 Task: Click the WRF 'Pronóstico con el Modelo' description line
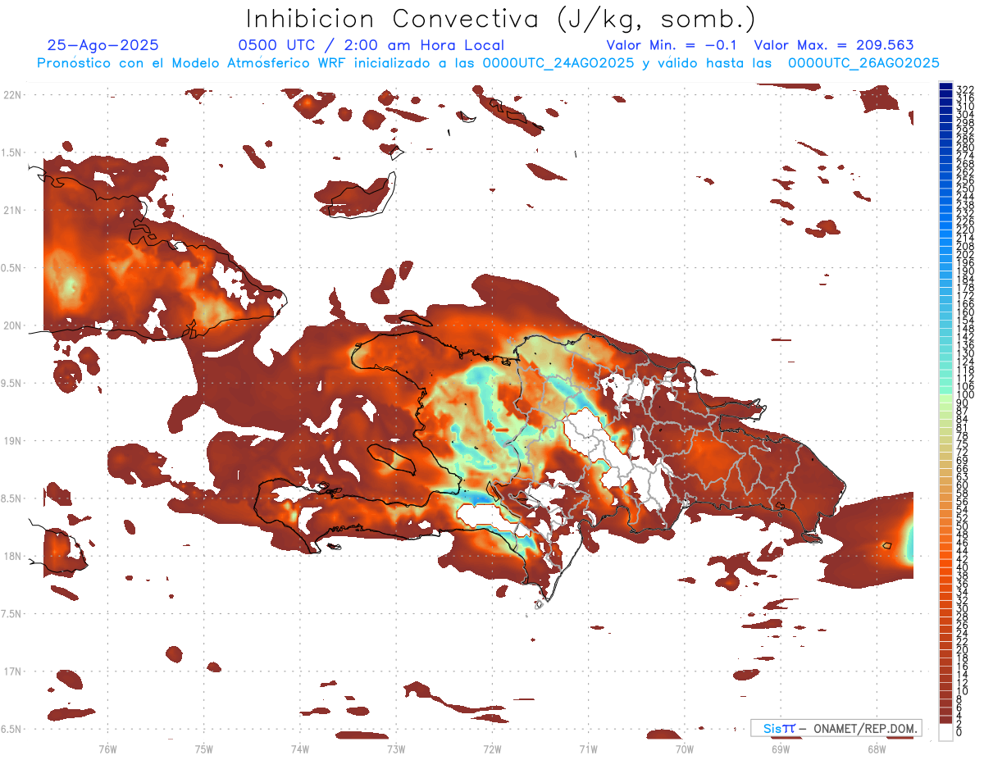coord(489,62)
